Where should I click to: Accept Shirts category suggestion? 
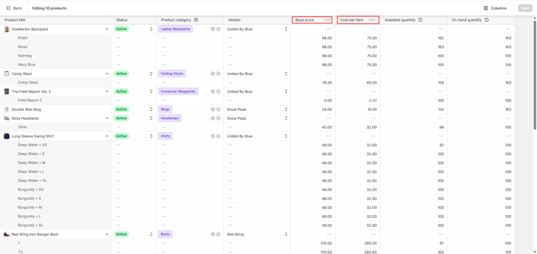pos(219,136)
